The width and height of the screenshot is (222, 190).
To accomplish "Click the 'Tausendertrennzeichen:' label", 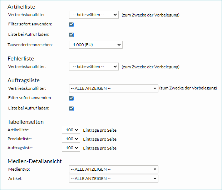I will [30, 45].
